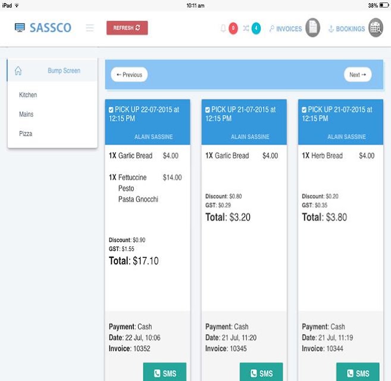Toggle checkbox on the Herb Bread order

(x=304, y=110)
